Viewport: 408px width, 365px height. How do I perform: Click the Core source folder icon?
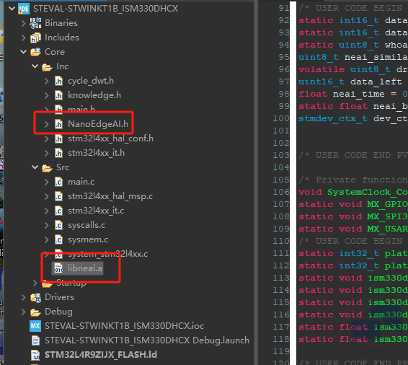(35, 52)
